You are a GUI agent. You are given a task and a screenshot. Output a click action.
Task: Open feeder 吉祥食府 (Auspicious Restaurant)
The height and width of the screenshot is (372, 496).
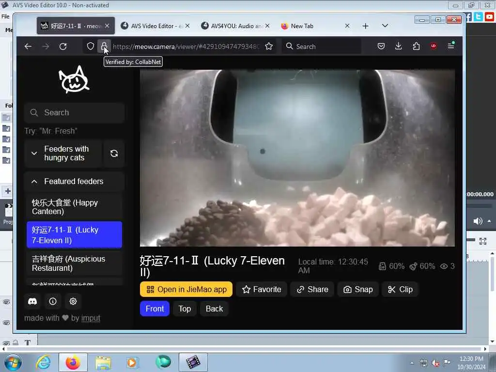click(74, 263)
